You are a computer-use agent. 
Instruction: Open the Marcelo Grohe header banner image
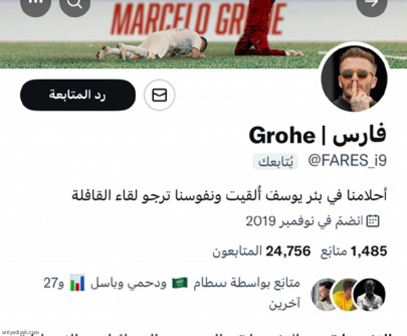coord(203,34)
